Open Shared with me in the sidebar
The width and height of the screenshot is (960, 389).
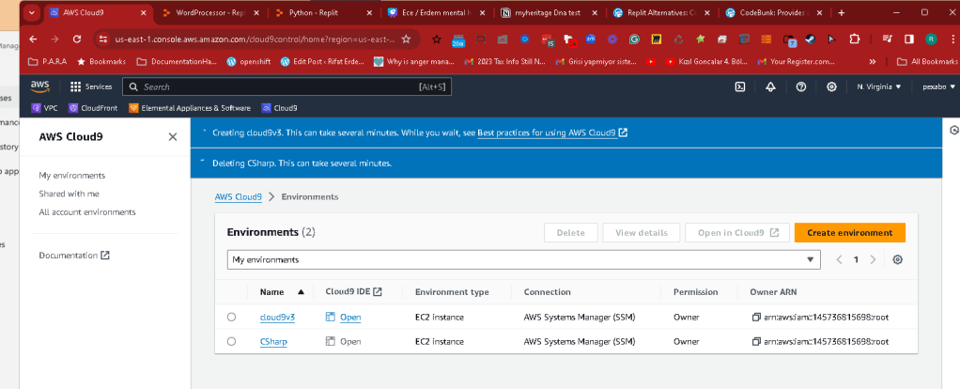click(x=70, y=194)
